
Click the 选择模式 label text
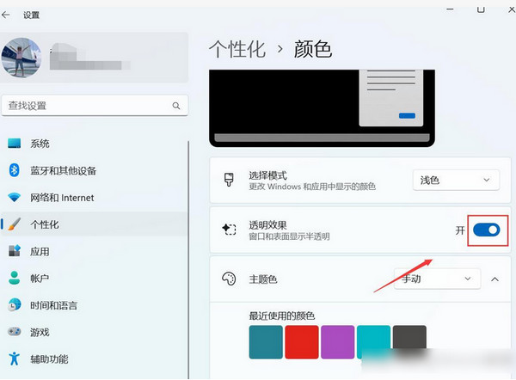(x=267, y=175)
